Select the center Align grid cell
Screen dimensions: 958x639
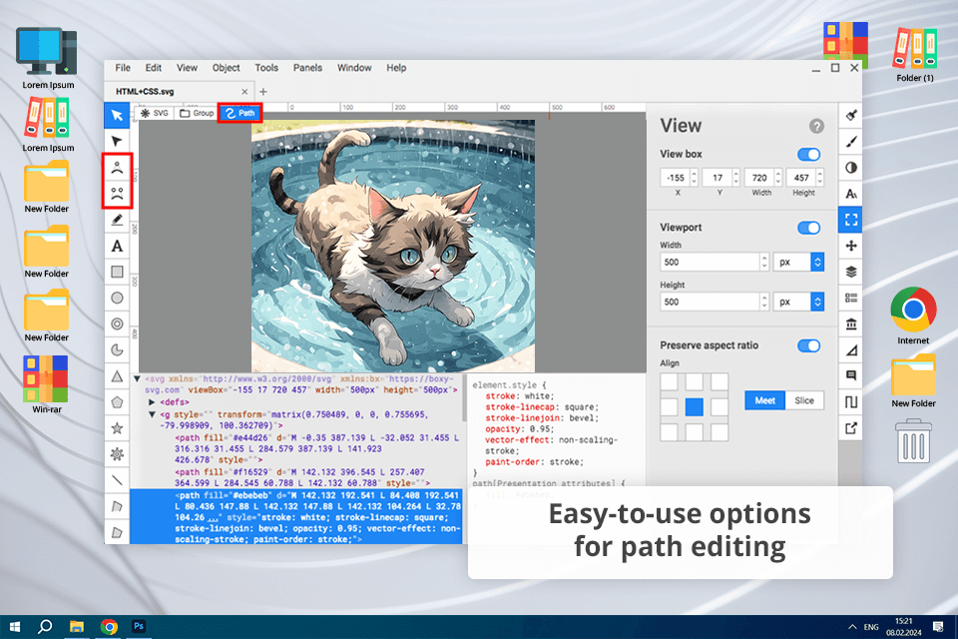(695, 406)
